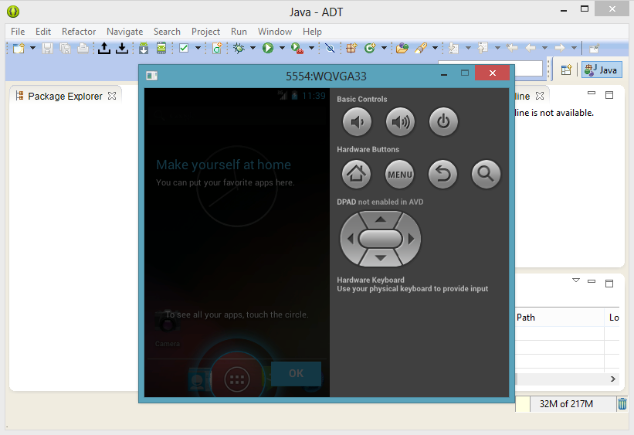634x435 pixels.
Task: Open the Help menu
Action: point(312,32)
